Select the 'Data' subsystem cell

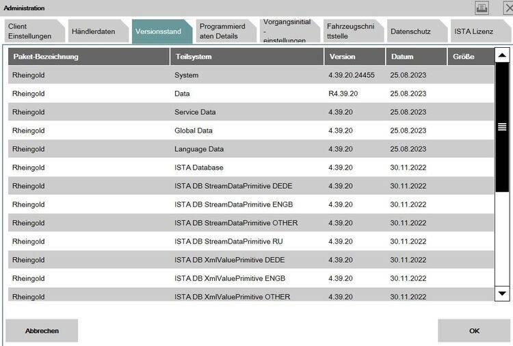tap(182, 94)
